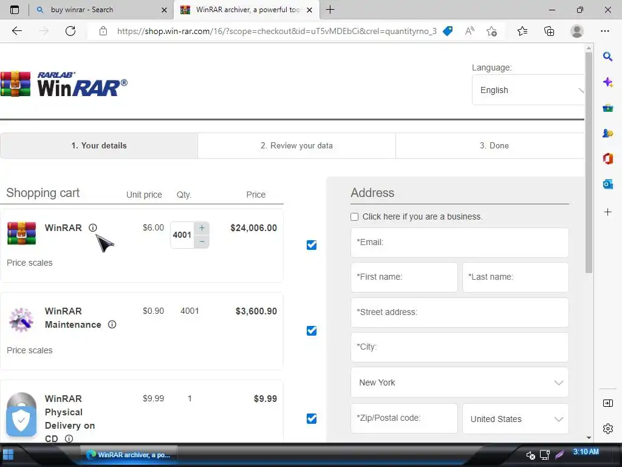Uncheck the WinRAR cart item checkbox
Viewport: 622px width, 467px height.
coord(312,245)
